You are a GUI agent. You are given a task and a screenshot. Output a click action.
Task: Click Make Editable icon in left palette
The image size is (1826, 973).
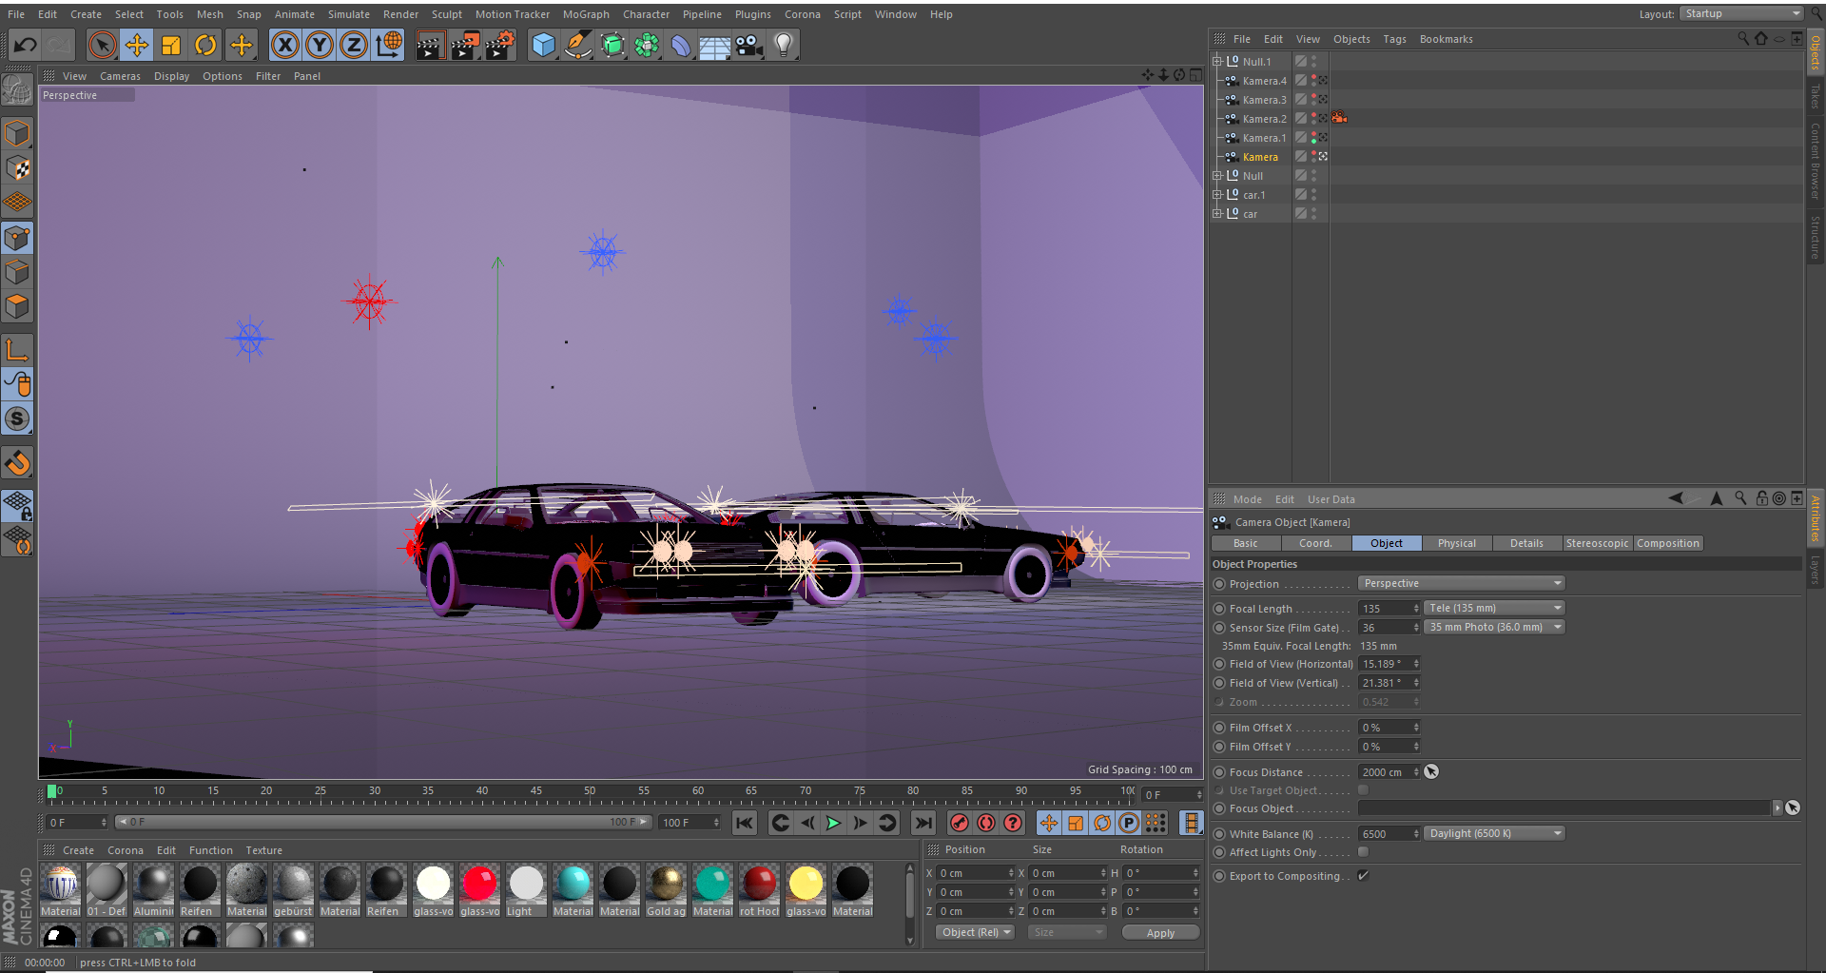(17, 89)
